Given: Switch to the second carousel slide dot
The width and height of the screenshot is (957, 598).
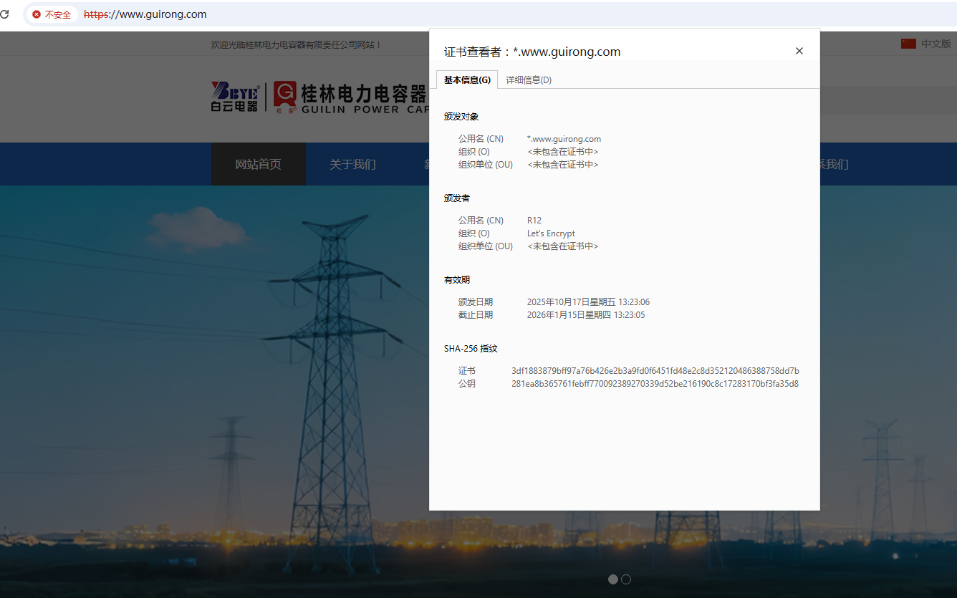Looking at the screenshot, I should pos(626,579).
